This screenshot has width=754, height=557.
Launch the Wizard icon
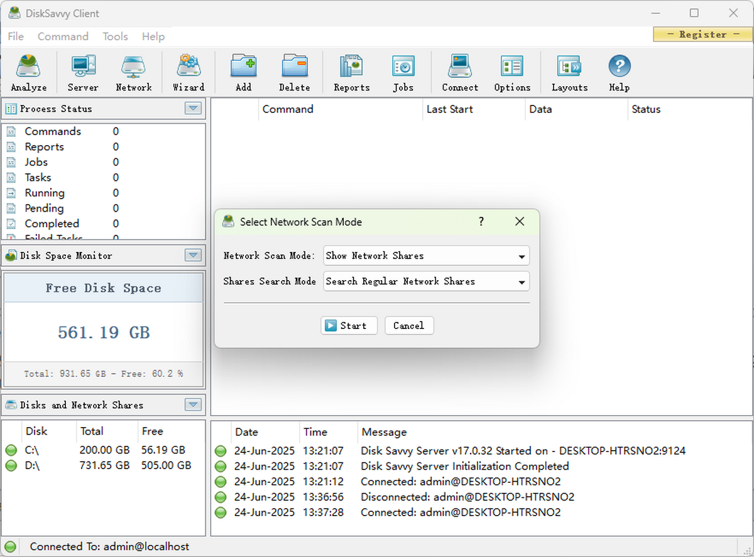click(x=188, y=71)
